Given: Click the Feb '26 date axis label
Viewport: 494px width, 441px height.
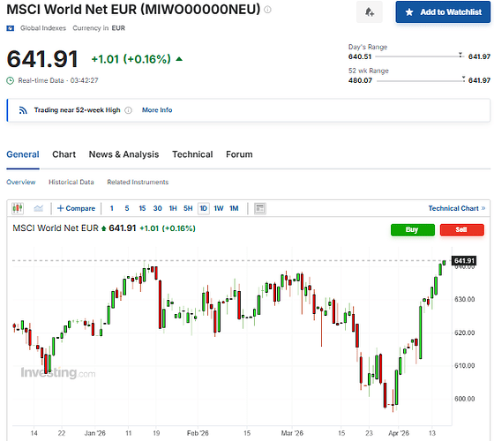Looking at the screenshot, I should point(198,433).
